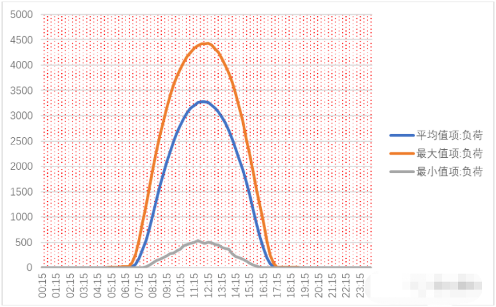Click the 12:15 time axis label
The width and height of the screenshot is (496, 307).
[x=208, y=286]
